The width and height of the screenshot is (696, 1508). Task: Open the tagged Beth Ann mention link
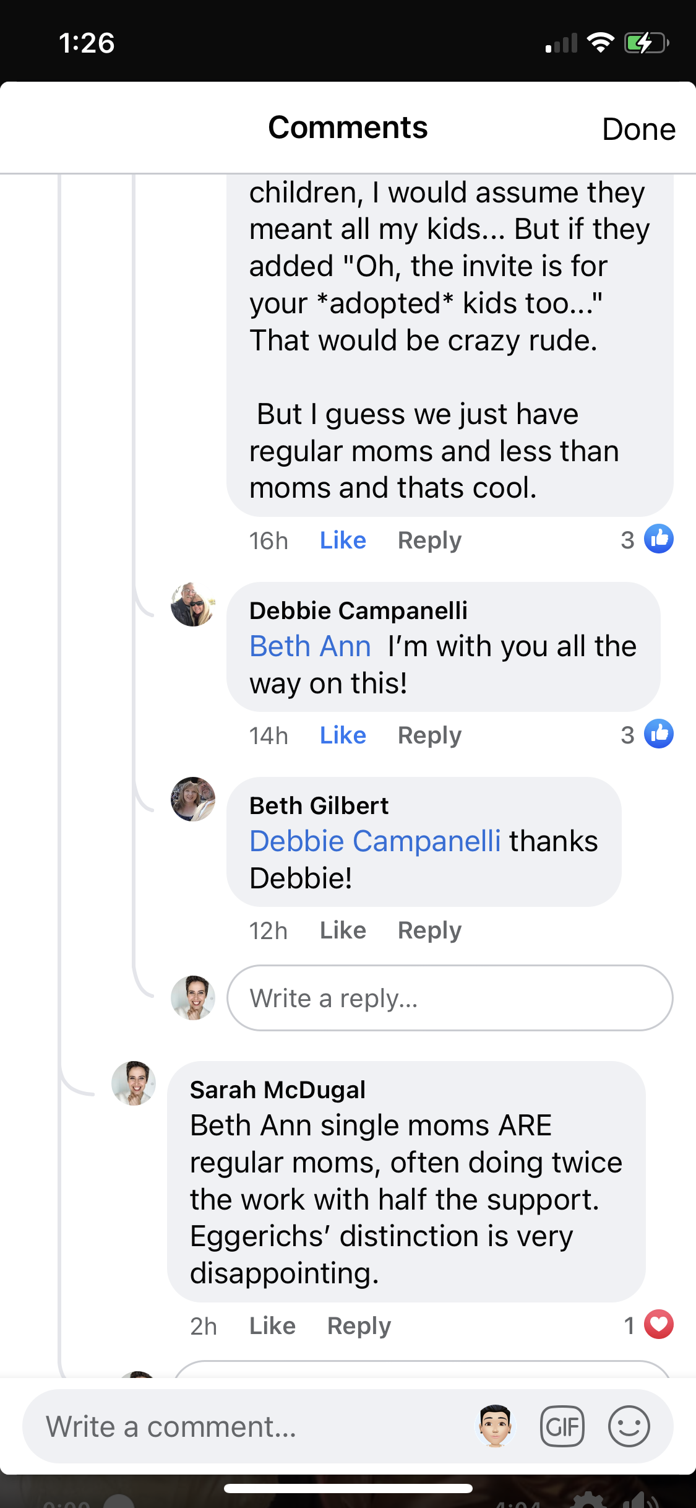(310, 646)
